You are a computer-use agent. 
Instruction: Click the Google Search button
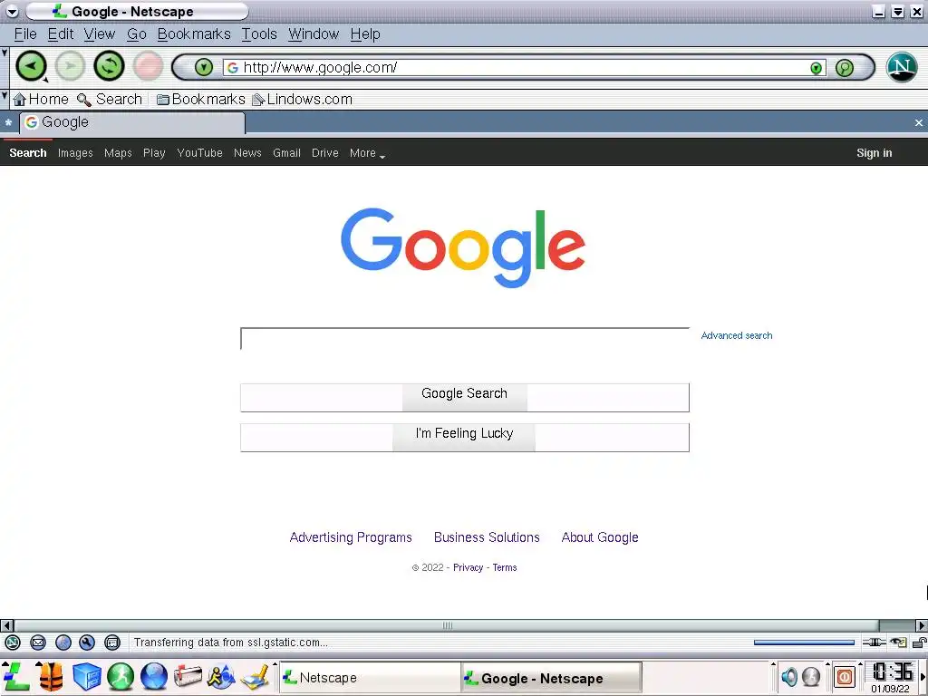click(465, 397)
